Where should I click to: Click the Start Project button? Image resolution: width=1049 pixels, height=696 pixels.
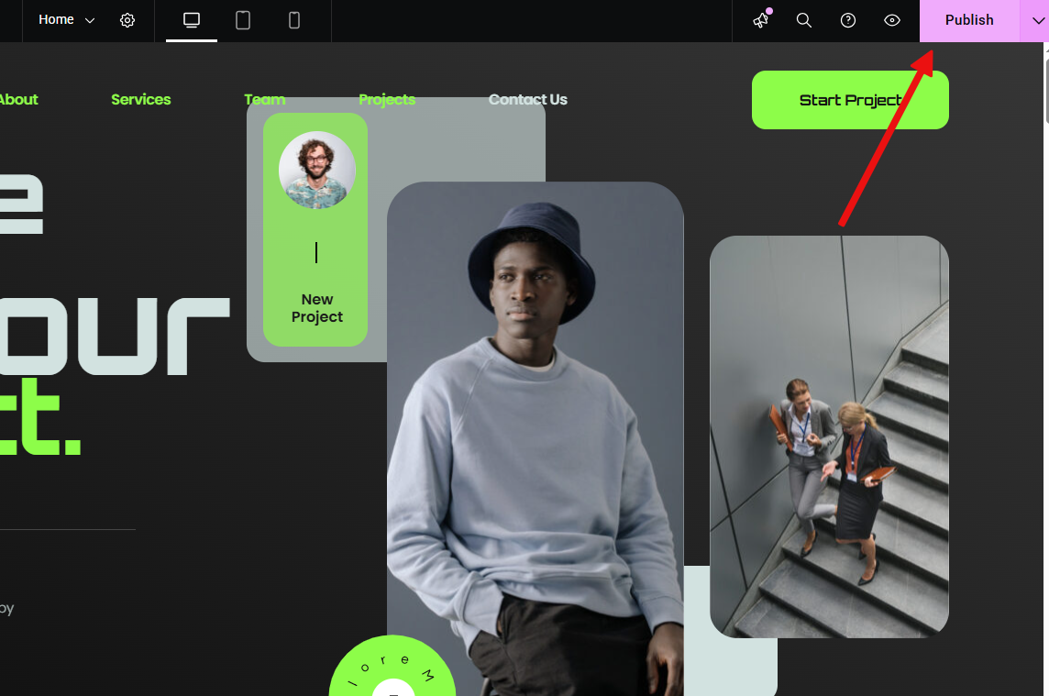(850, 100)
